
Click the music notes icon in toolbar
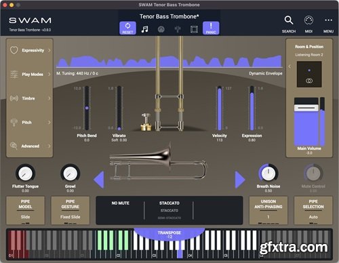(144, 29)
